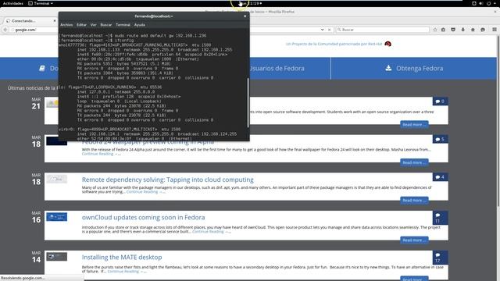
Task: Click the google.com address bar
Action: [x=35, y=30]
